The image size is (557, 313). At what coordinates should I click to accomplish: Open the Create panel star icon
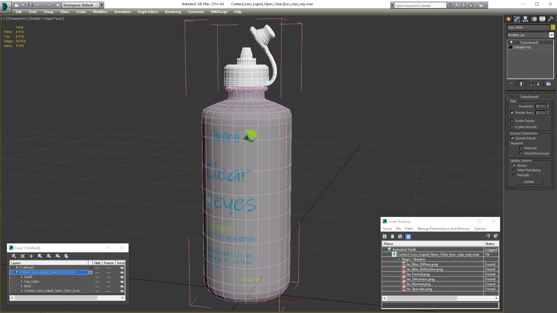pos(509,19)
